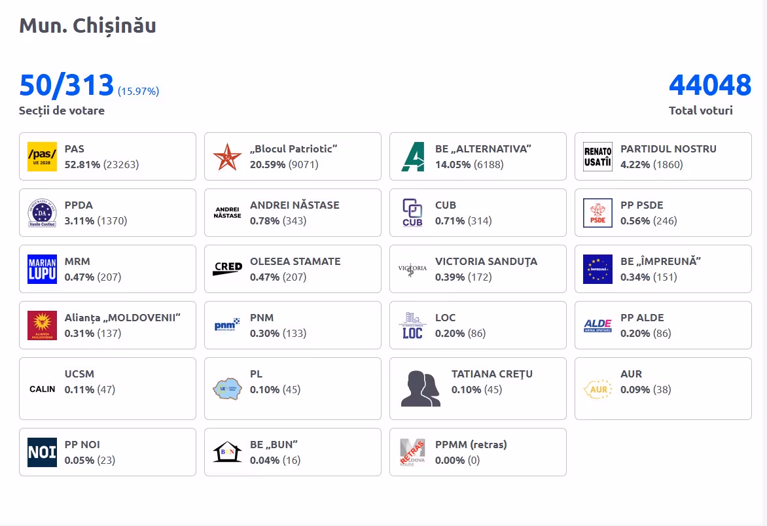
Task: Click the PP NOI party name
Action: click(82, 445)
